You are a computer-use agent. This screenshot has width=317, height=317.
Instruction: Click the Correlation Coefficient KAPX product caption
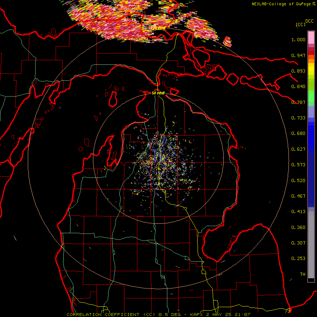tap(158, 315)
